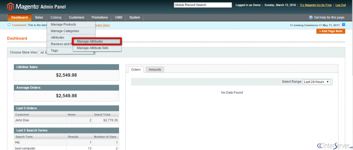Open the Choose Store View dropdown
Screen dimensions: 353x150
pos(53,53)
